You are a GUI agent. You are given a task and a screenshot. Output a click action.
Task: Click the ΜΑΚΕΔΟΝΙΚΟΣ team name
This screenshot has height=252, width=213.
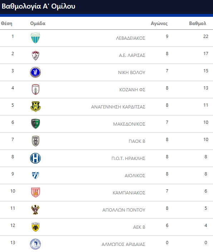(x=129, y=124)
